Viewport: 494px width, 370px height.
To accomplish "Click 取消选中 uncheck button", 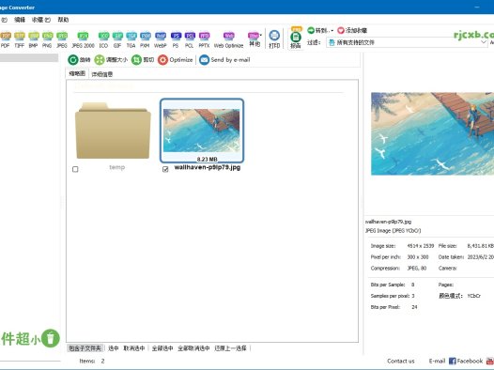I will 134,348.
